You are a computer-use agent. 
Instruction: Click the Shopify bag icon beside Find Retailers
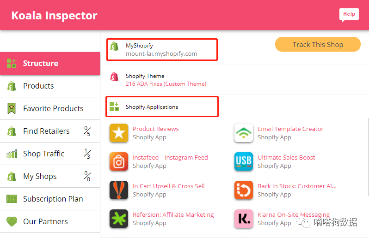point(12,131)
